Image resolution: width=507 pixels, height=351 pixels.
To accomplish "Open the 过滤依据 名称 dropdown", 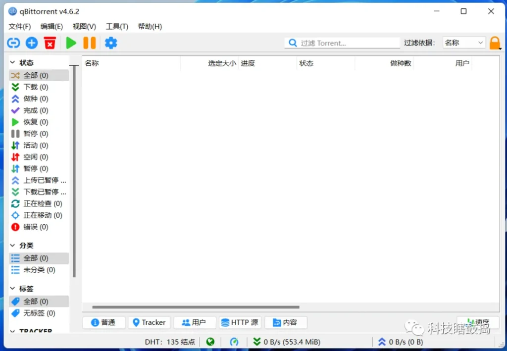I will [x=464, y=43].
